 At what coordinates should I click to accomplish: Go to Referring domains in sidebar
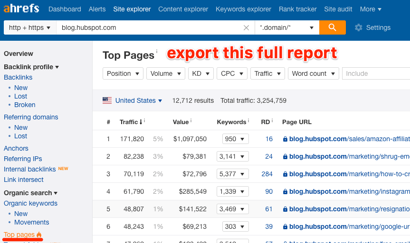click(x=31, y=117)
